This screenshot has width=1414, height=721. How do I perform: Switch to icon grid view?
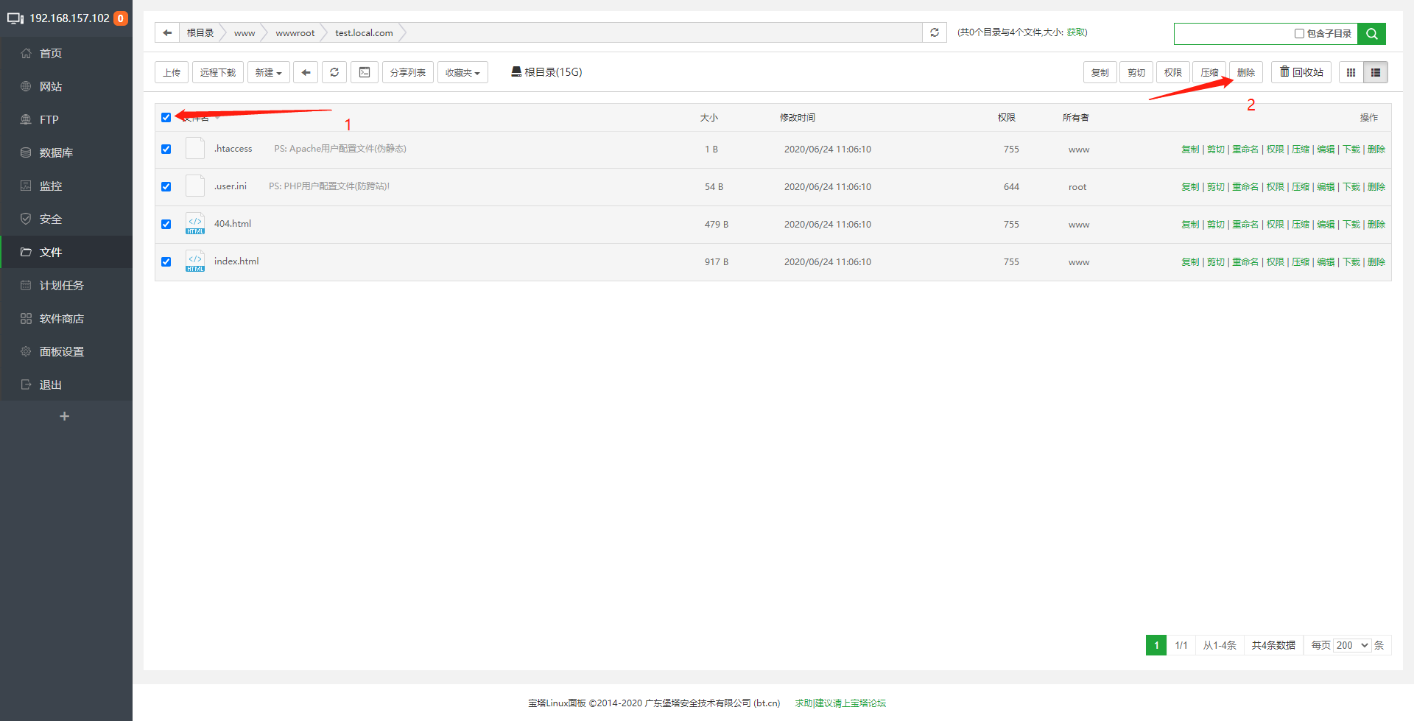1351,72
